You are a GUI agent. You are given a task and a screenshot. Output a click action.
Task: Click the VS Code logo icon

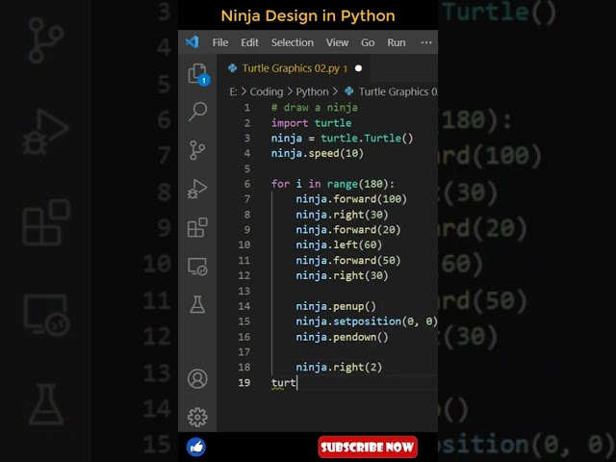pyautogui.click(x=192, y=42)
